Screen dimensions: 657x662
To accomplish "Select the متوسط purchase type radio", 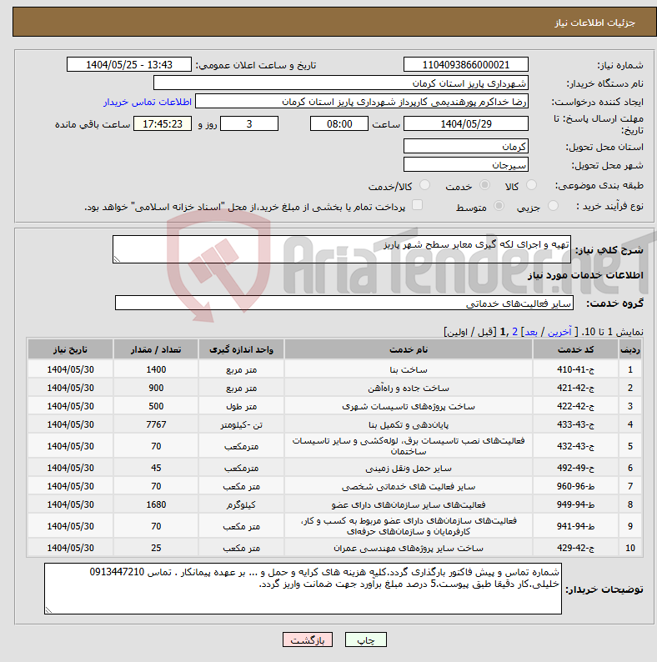I will pyautogui.click(x=499, y=206).
